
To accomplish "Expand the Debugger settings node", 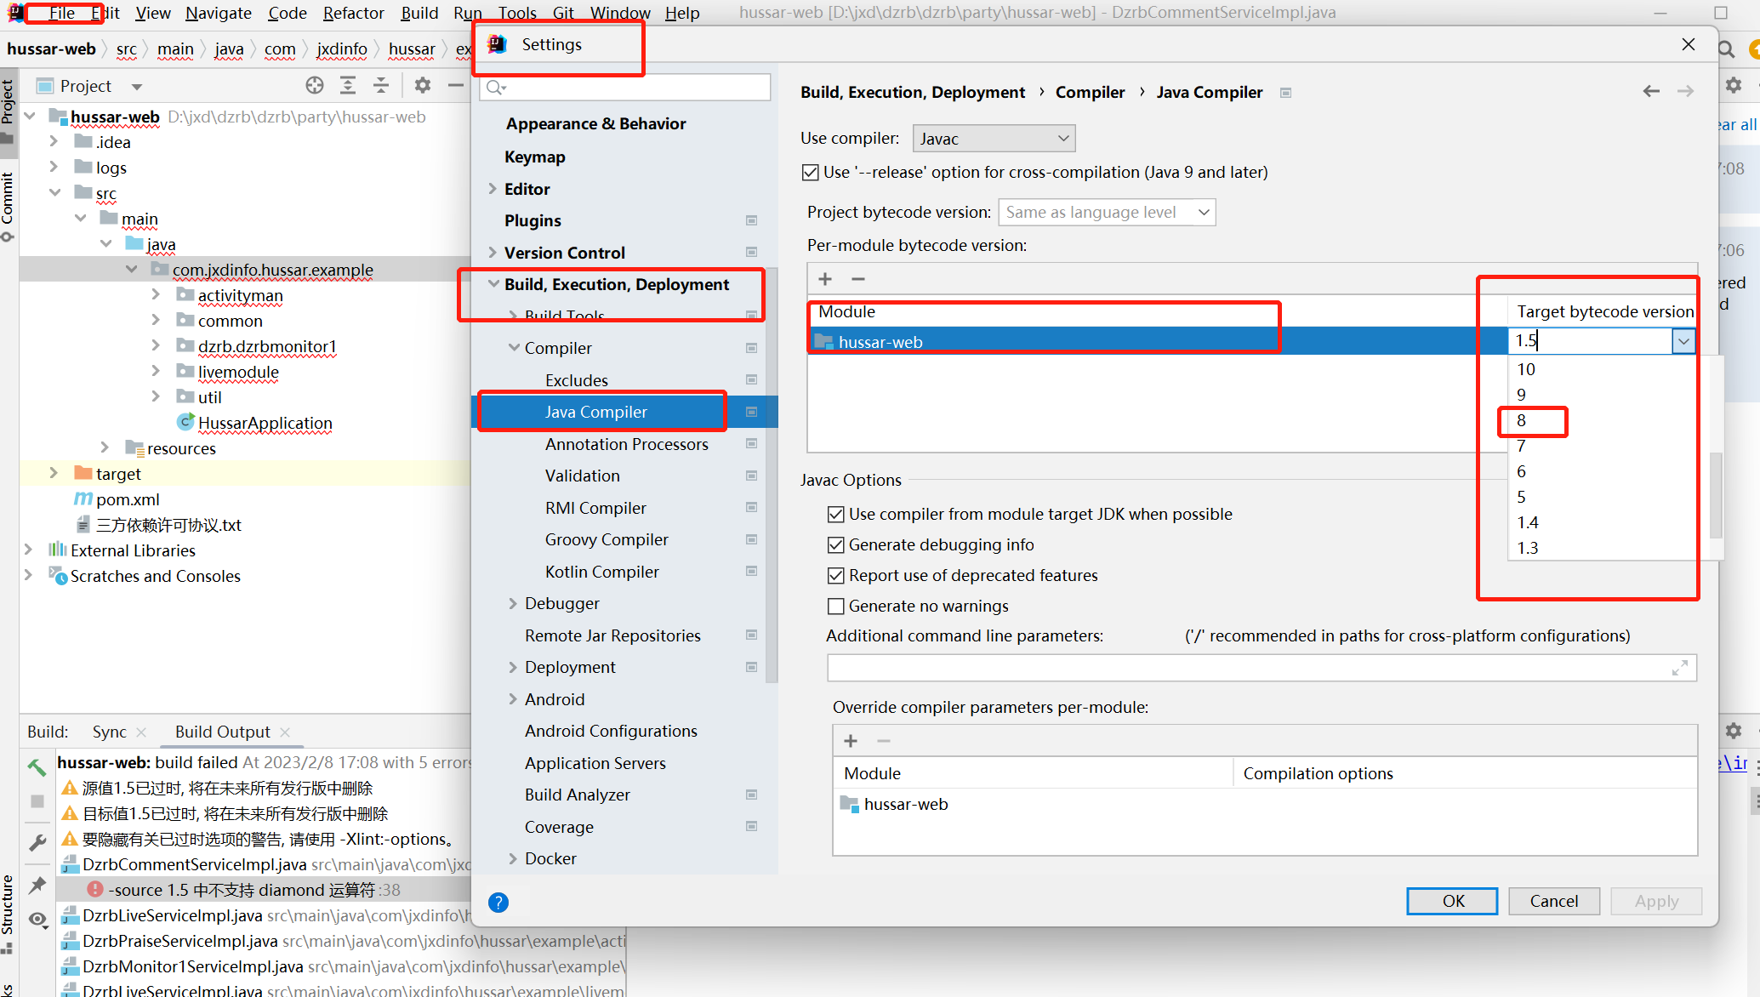I will pos(513,603).
